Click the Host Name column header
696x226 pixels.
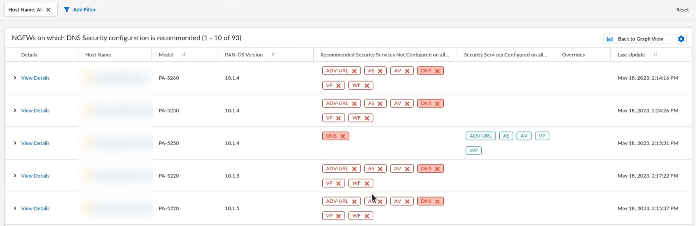(x=98, y=55)
